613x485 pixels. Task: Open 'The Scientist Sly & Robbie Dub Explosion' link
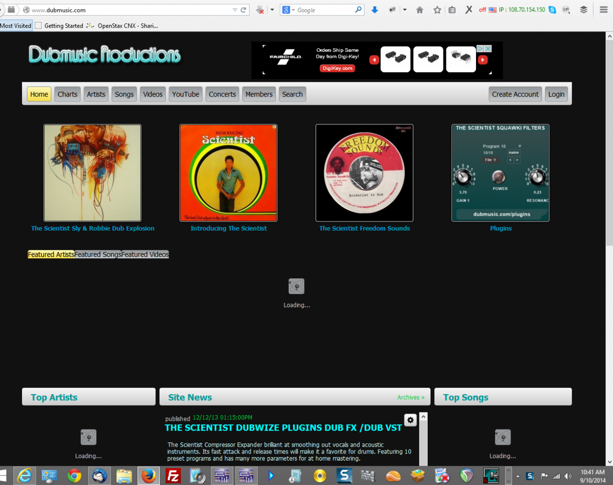point(93,229)
